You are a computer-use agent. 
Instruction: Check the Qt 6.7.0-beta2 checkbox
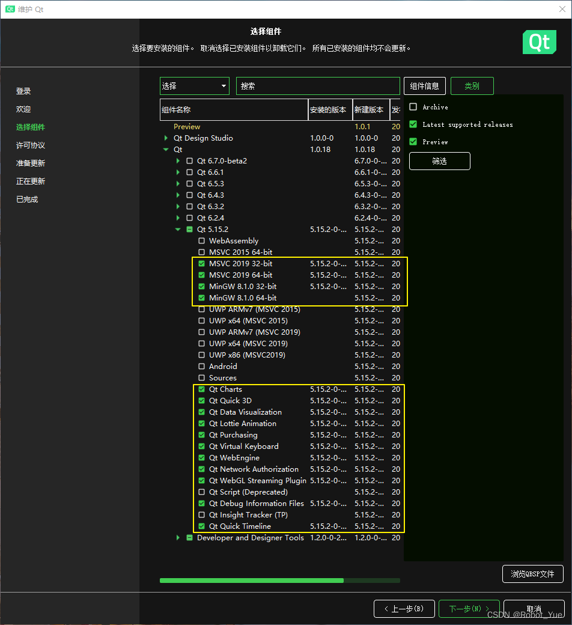point(190,161)
